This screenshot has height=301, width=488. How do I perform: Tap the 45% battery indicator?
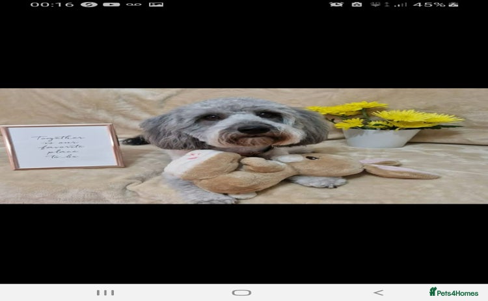point(435,5)
